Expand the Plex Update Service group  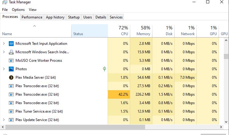coord(4,120)
